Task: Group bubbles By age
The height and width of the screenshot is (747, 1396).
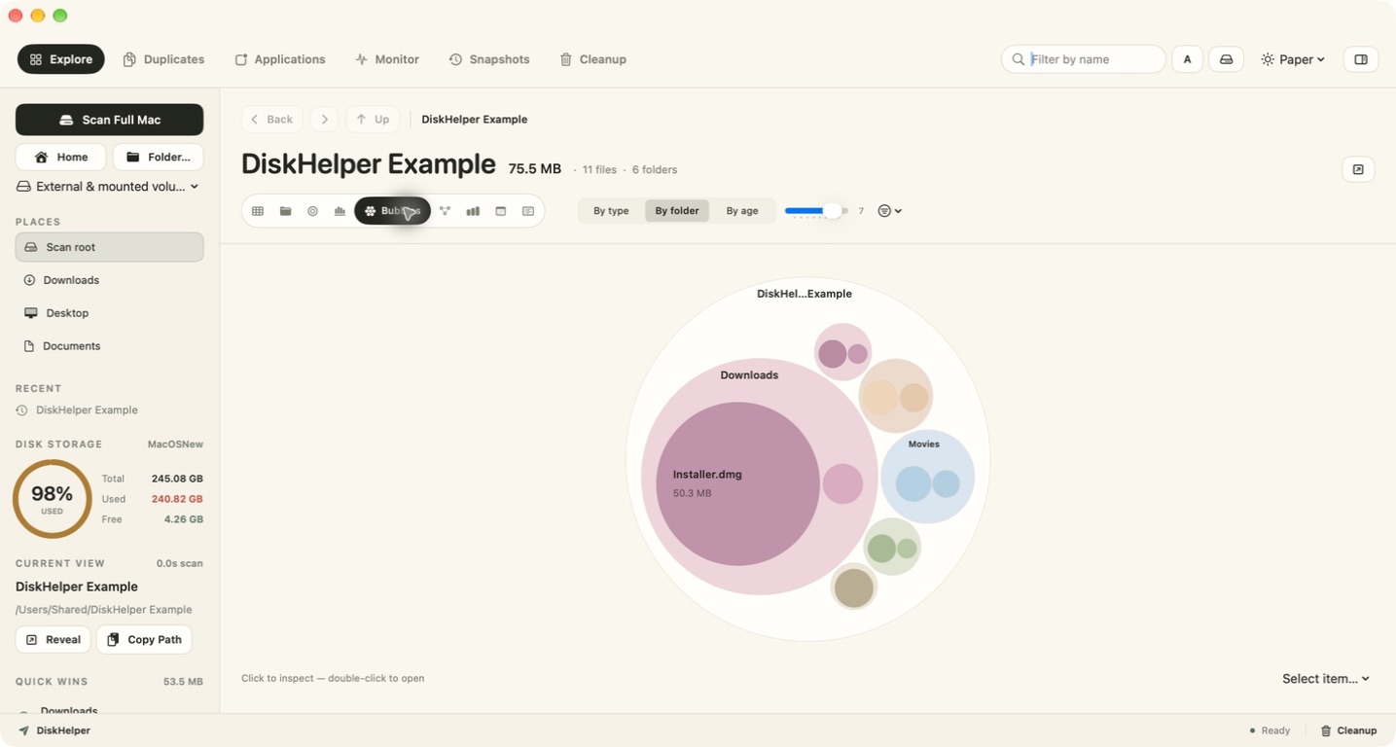Action: pos(742,211)
